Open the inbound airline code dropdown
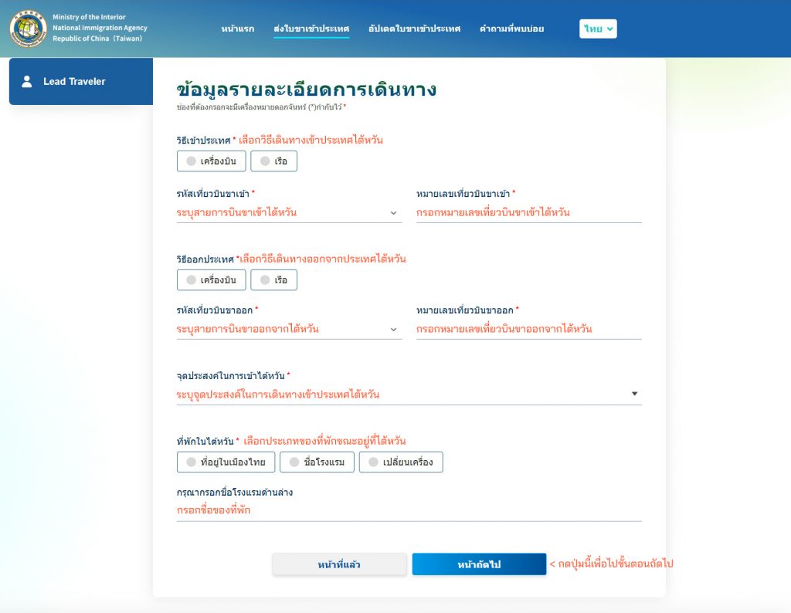The image size is (791, 613). pos(289,212)
